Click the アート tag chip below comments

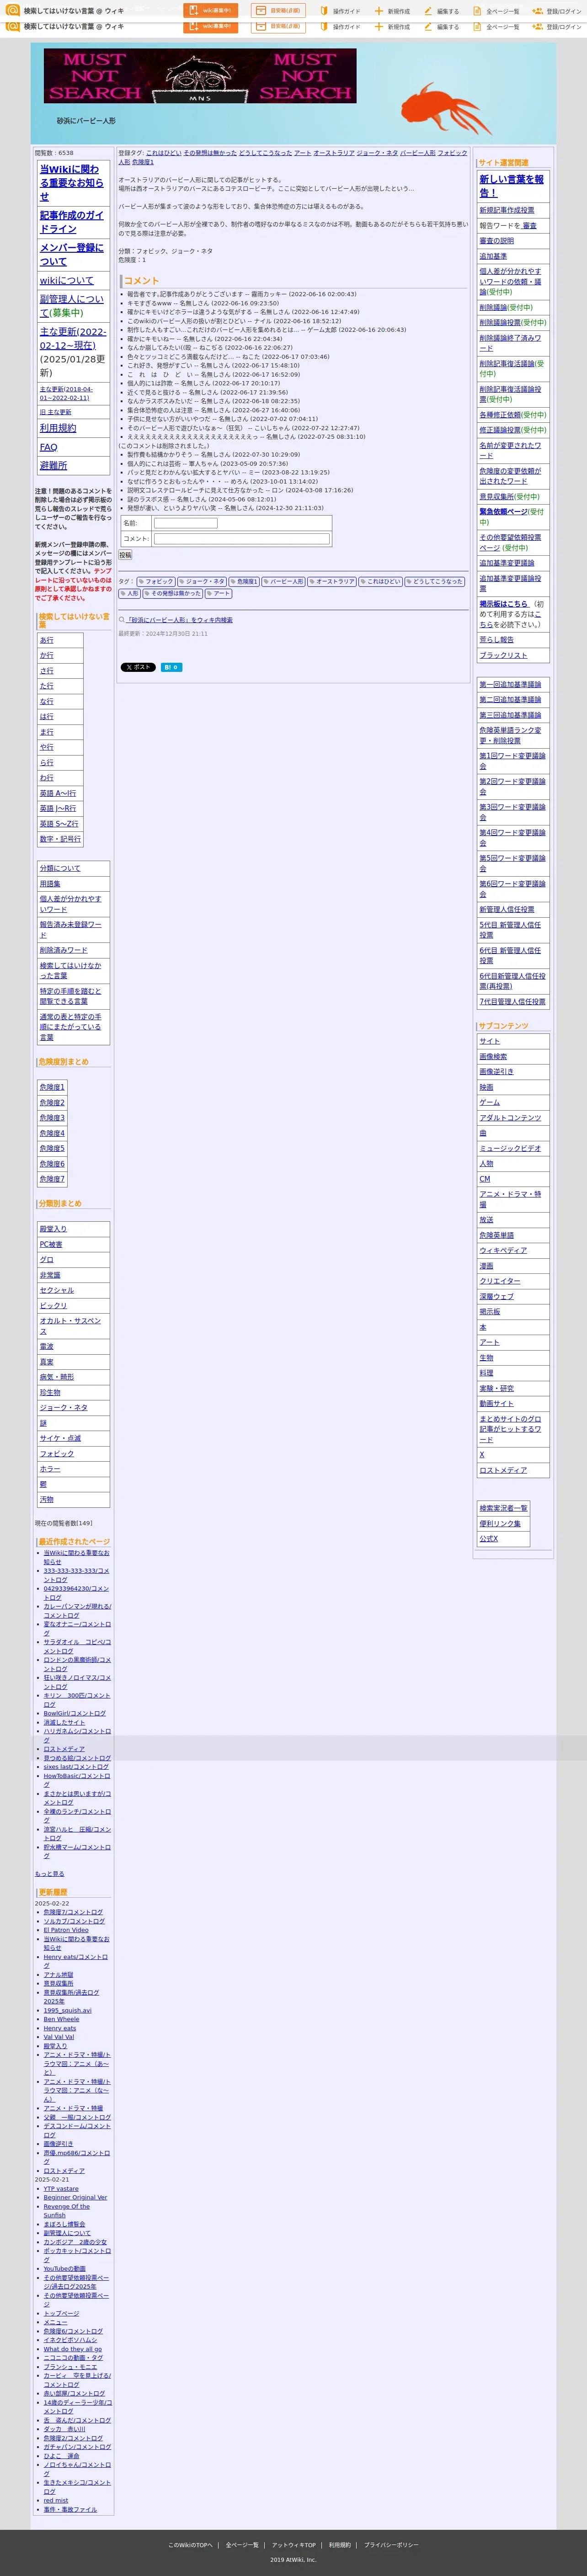(x=218, y=594)
